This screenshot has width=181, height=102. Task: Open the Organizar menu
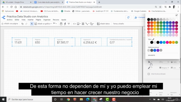(47, 20)
